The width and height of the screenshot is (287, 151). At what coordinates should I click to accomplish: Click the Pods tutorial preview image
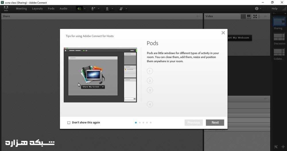click(100, 75)
